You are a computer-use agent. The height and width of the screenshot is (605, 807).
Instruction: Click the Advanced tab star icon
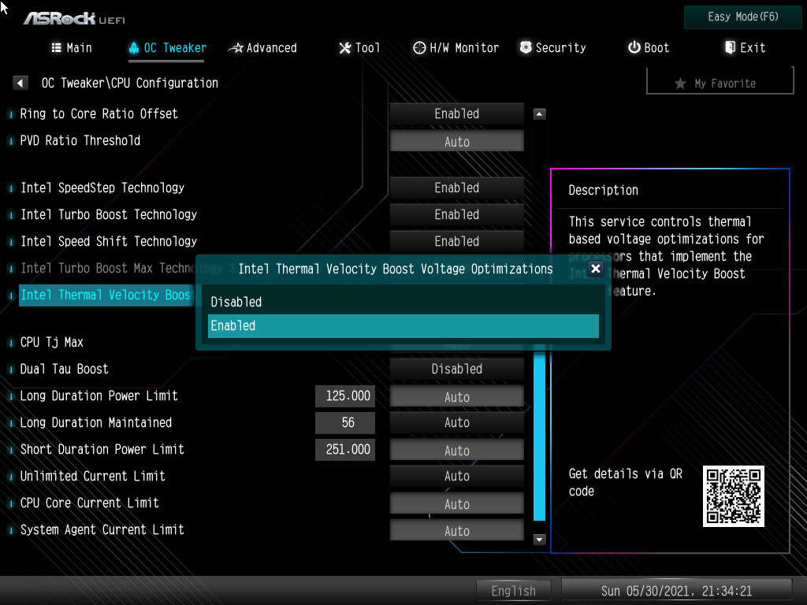tap(236, 48)
